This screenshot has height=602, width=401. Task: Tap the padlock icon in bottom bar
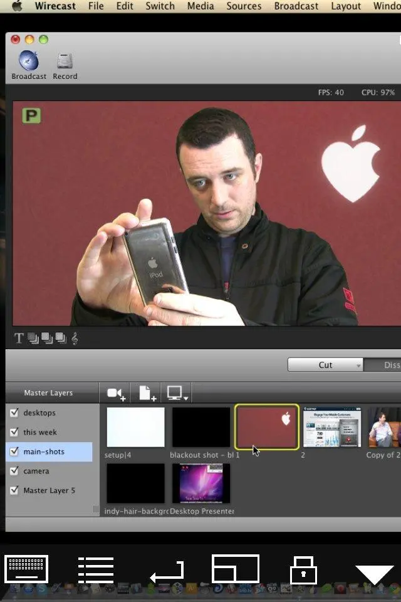point(303,570)
